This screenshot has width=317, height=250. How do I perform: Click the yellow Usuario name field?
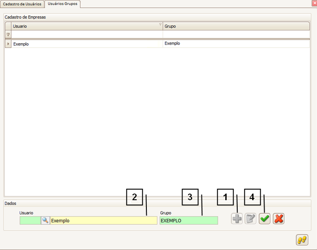tap(103, 220)
